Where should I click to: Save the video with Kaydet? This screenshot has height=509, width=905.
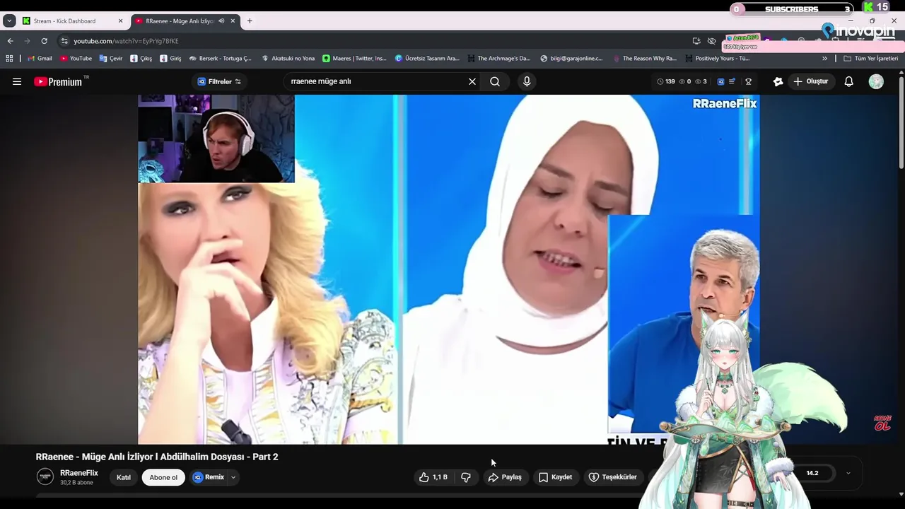(555, 477)
